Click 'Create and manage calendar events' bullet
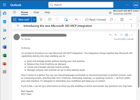 click(x=48, y=67)
